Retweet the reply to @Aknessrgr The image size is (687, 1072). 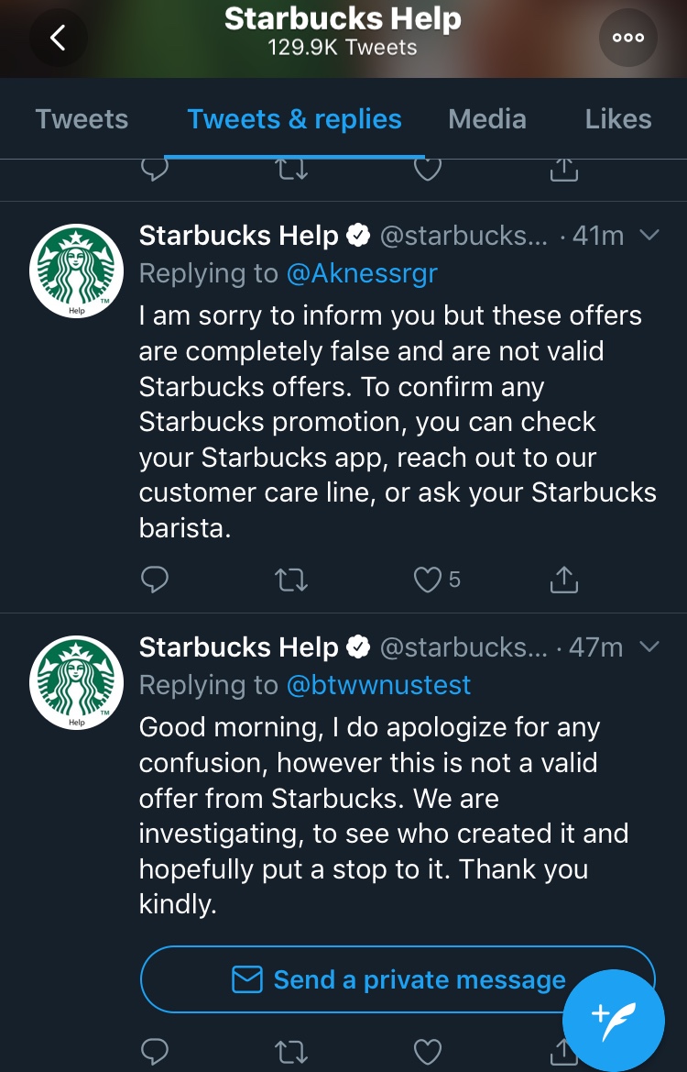(291, 580)
